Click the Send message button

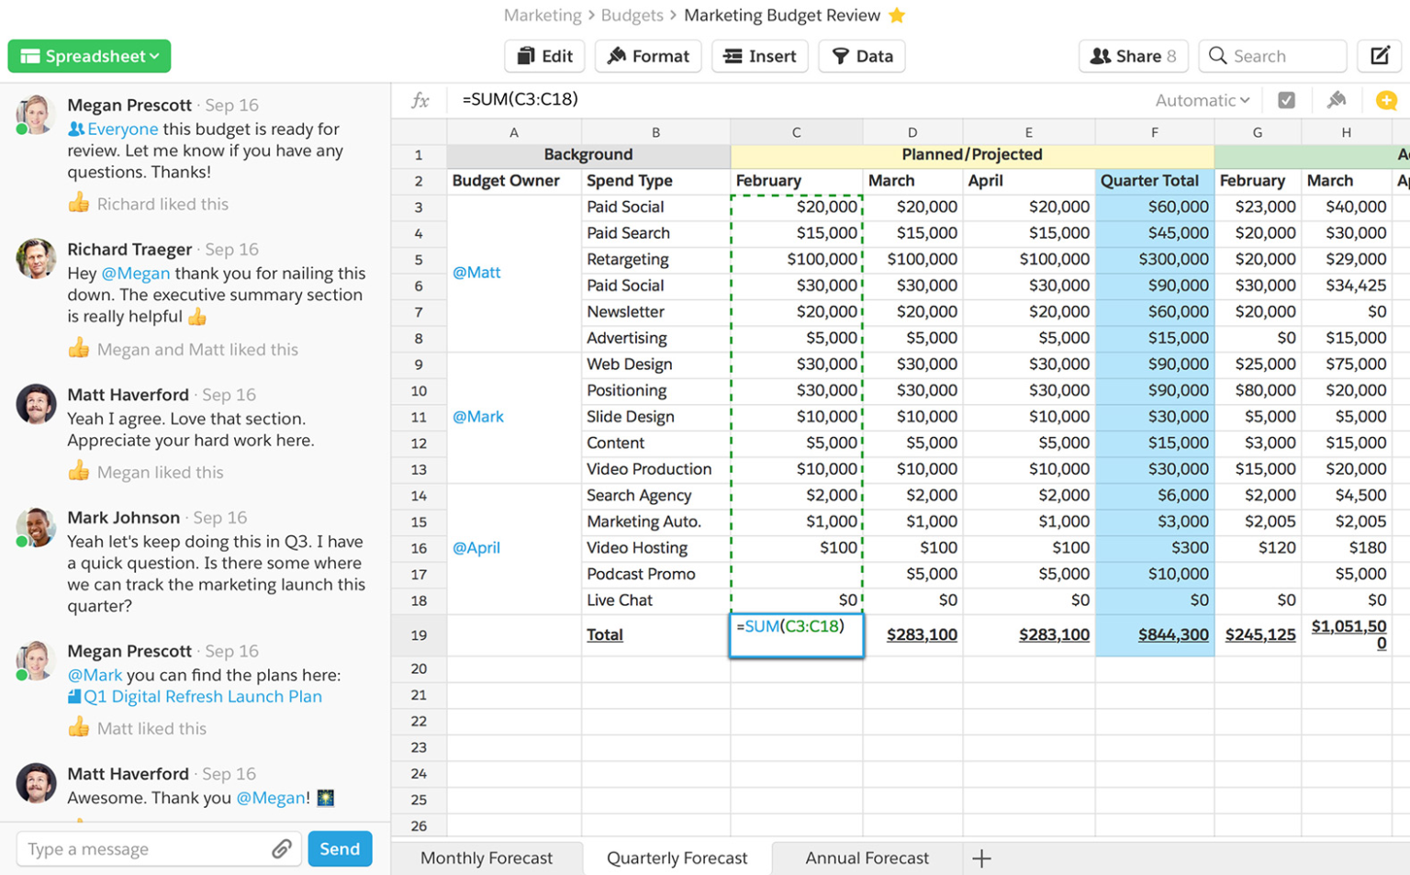click(x=340, y=848)
